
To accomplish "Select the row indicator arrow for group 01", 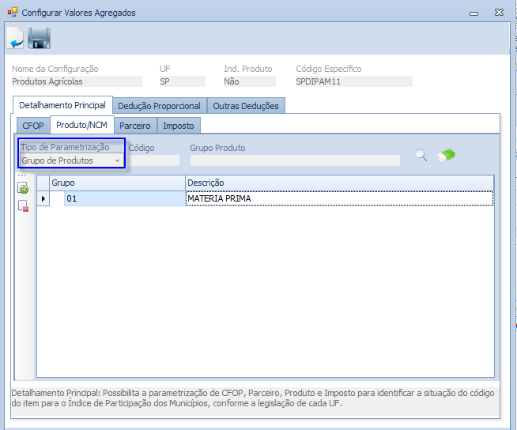I will point(43,198).
